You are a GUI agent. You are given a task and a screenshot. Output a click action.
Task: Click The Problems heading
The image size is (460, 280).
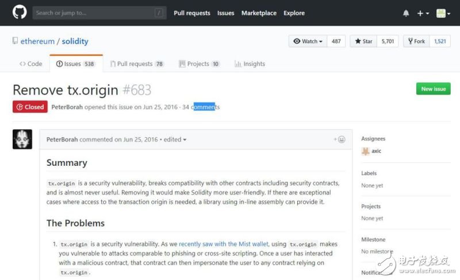(75, 223)
